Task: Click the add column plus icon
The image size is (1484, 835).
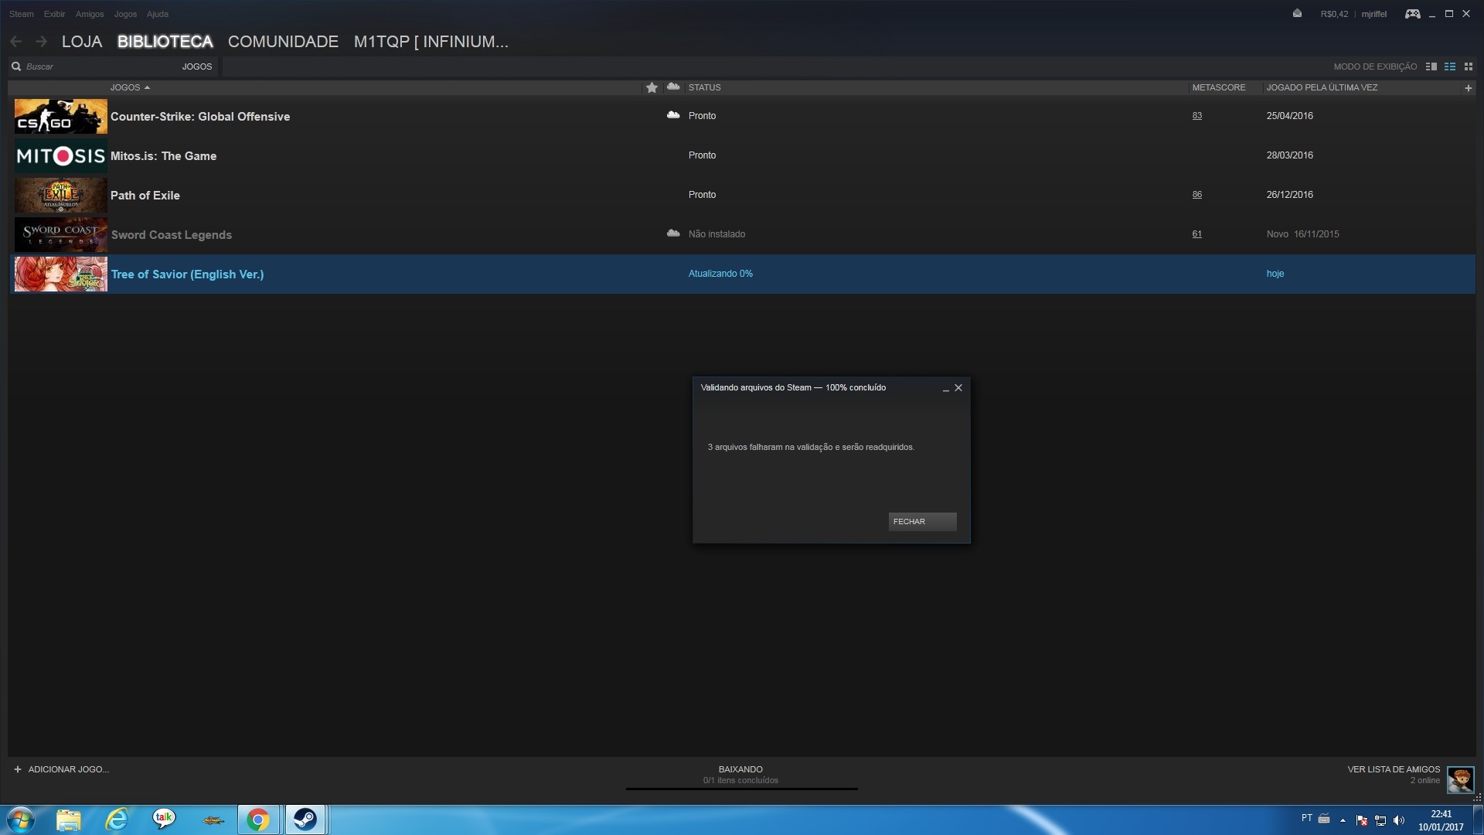Action: 1468,88
